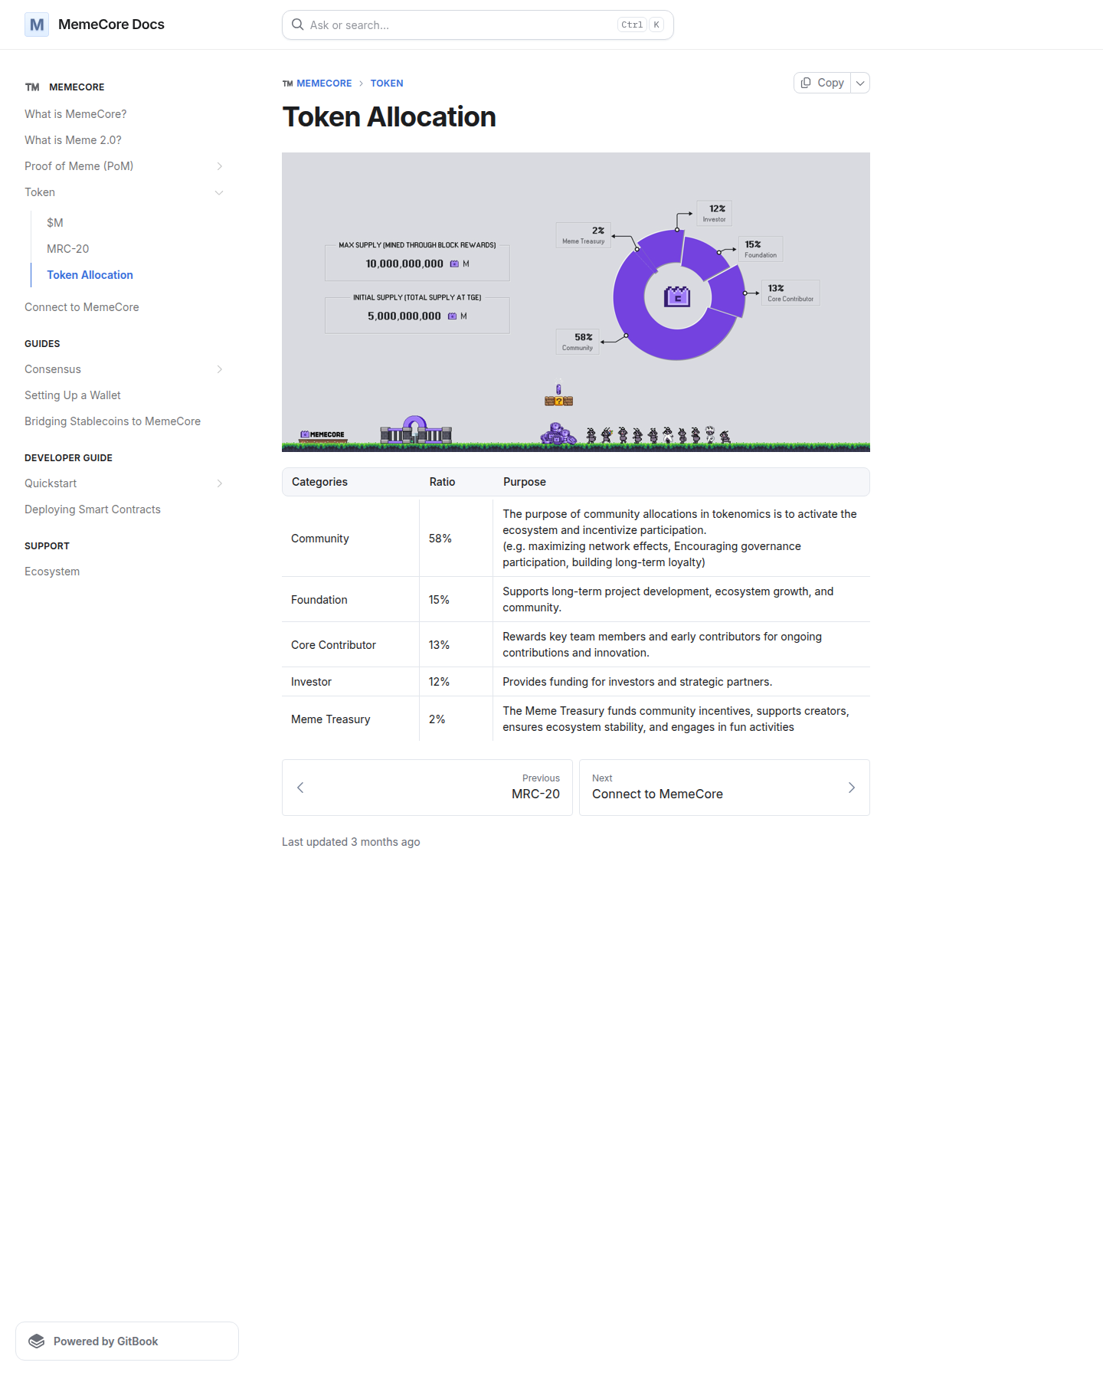This screenshot has height=1379, width=1103.
Task: Click the search magnifier icon
Action: [x=298, y=25]
